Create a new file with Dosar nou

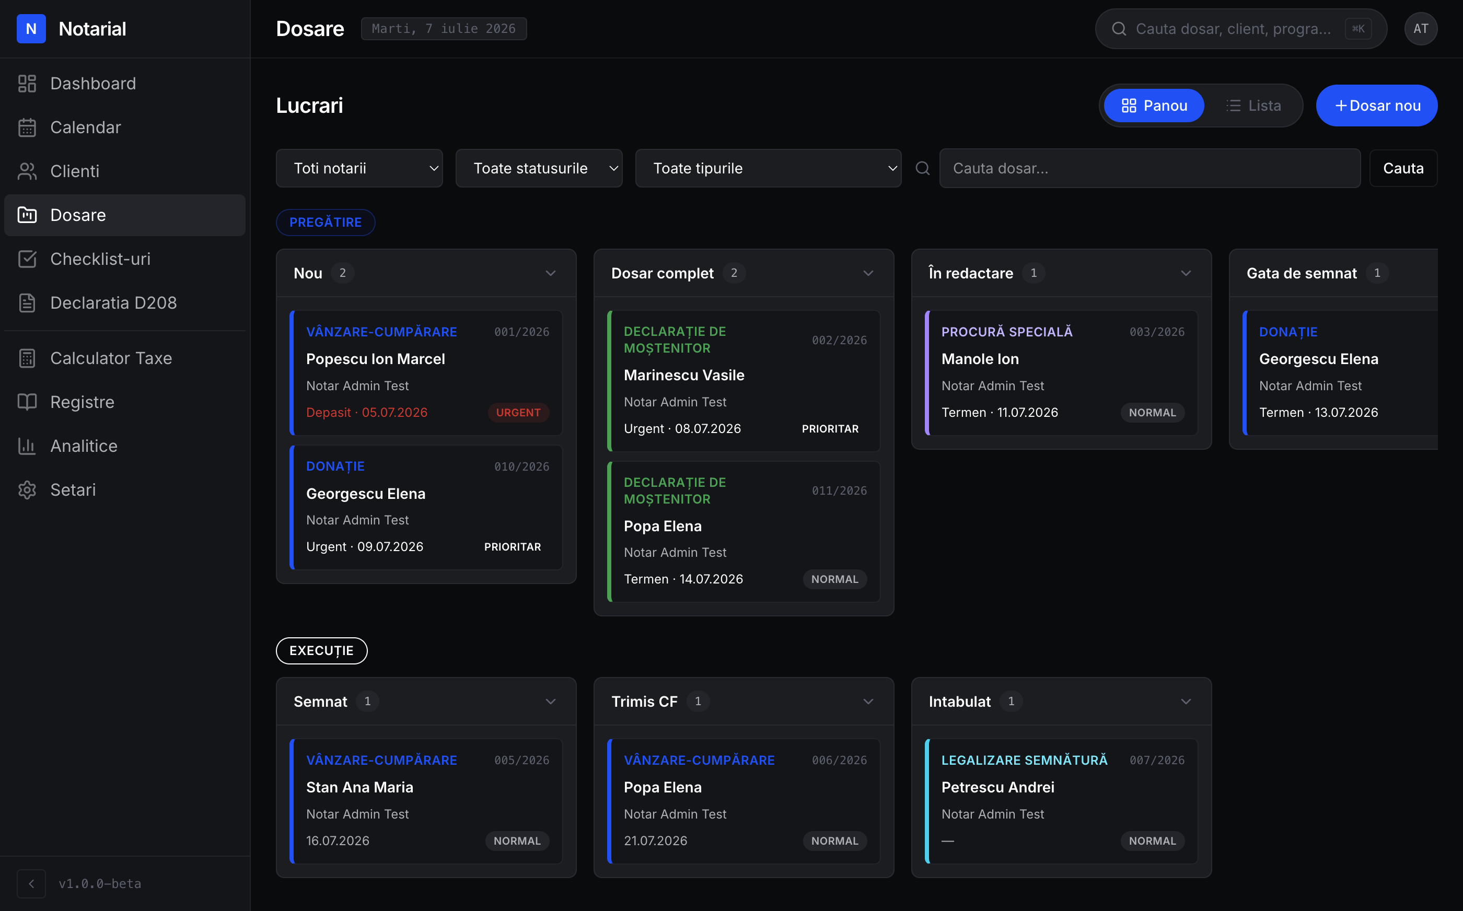pos(1376,106)
